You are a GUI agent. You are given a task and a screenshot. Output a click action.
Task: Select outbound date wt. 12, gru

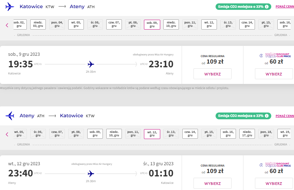209,24
